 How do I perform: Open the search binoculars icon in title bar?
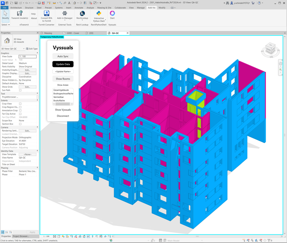tap(227, 3)
